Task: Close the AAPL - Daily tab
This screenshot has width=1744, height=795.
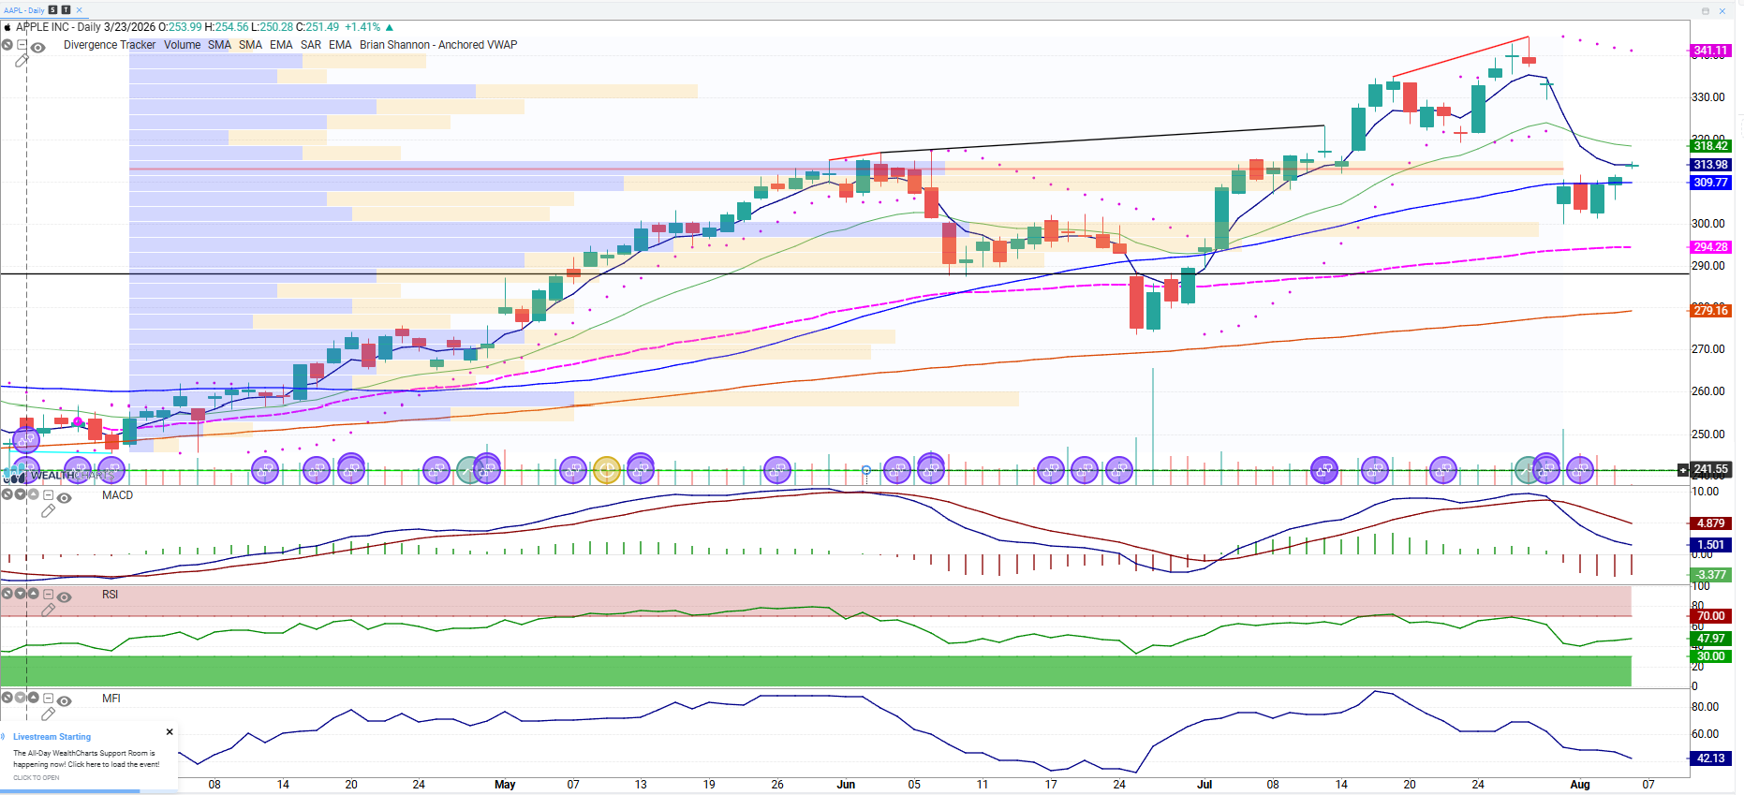Action: click(80, 10)
